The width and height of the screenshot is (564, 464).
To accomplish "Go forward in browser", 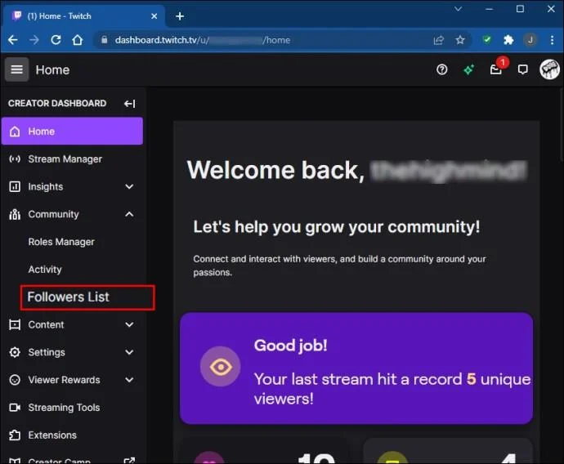I will point(34,40).
